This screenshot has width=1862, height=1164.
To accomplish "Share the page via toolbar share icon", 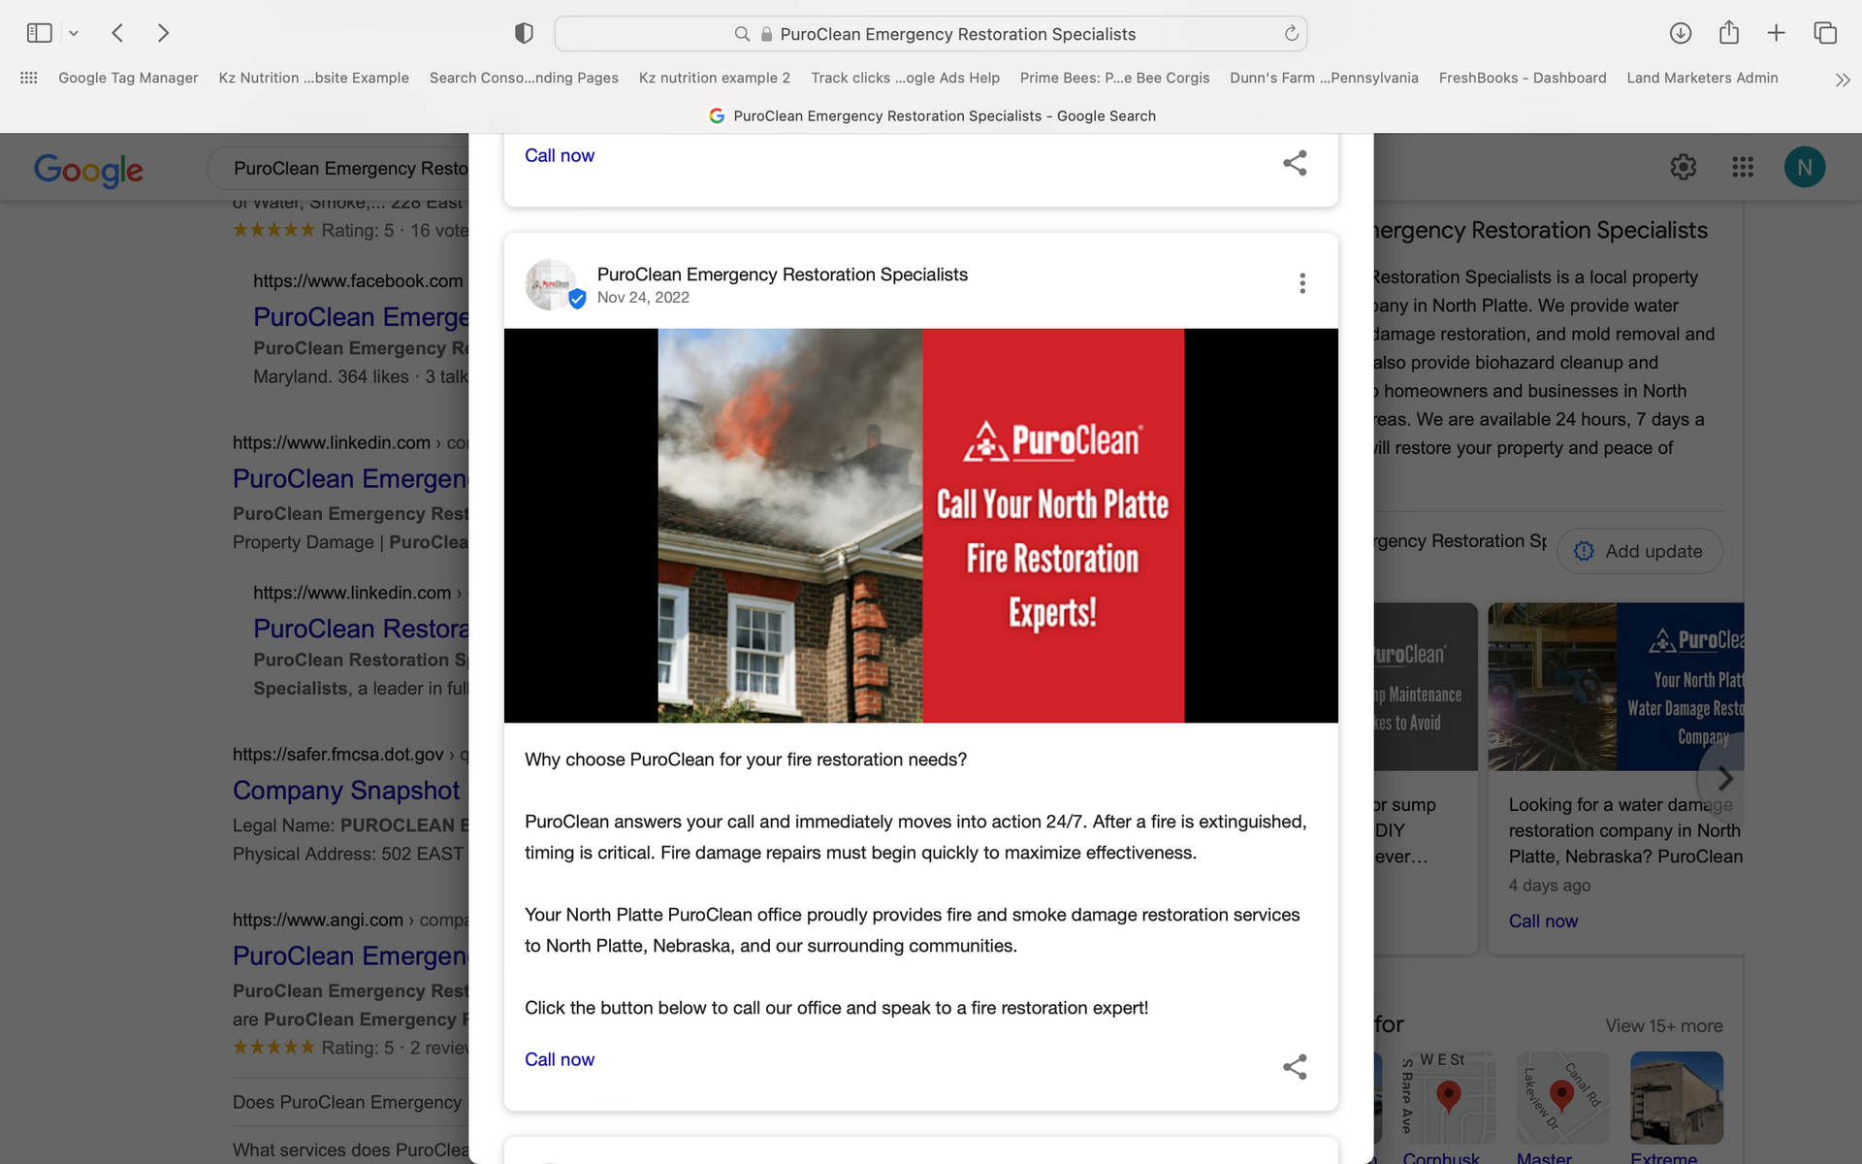I will tap(1729, 32).
